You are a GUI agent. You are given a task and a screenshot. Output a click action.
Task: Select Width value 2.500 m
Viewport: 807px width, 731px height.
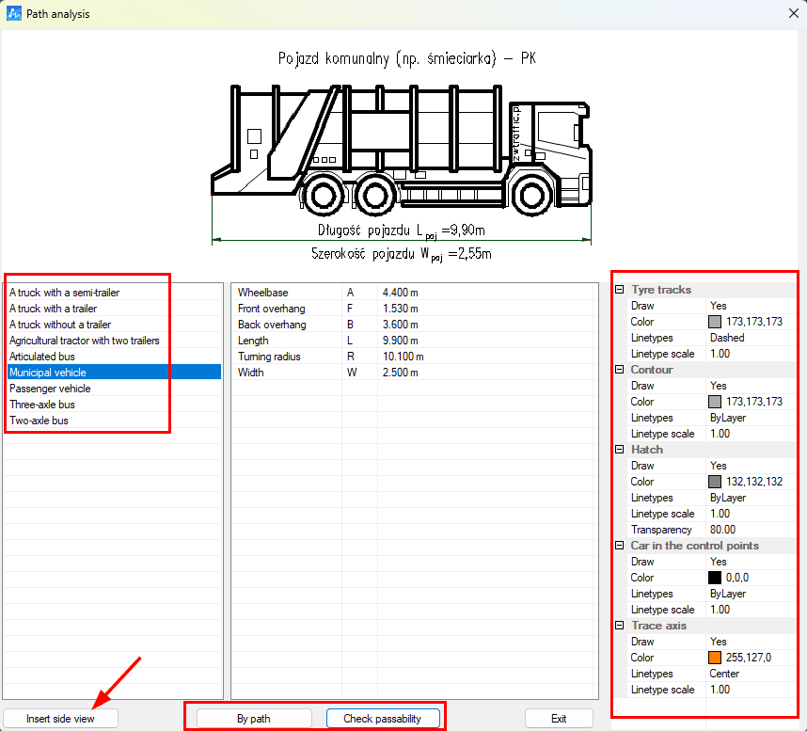tap(401, 373)
